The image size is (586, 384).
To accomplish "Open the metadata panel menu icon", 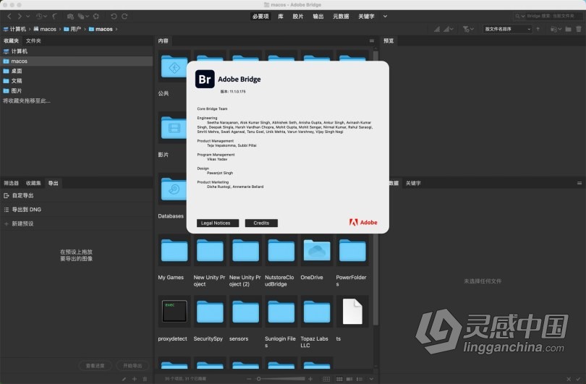I will [579, 183].
